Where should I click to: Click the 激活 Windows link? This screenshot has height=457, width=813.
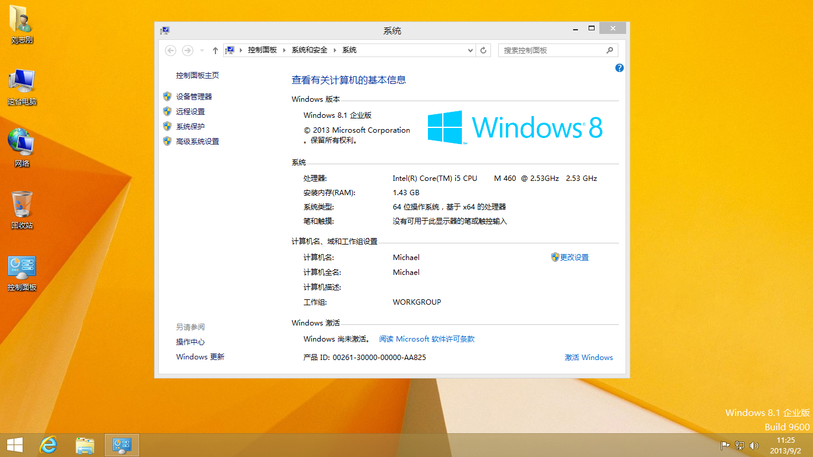point(589,357)
